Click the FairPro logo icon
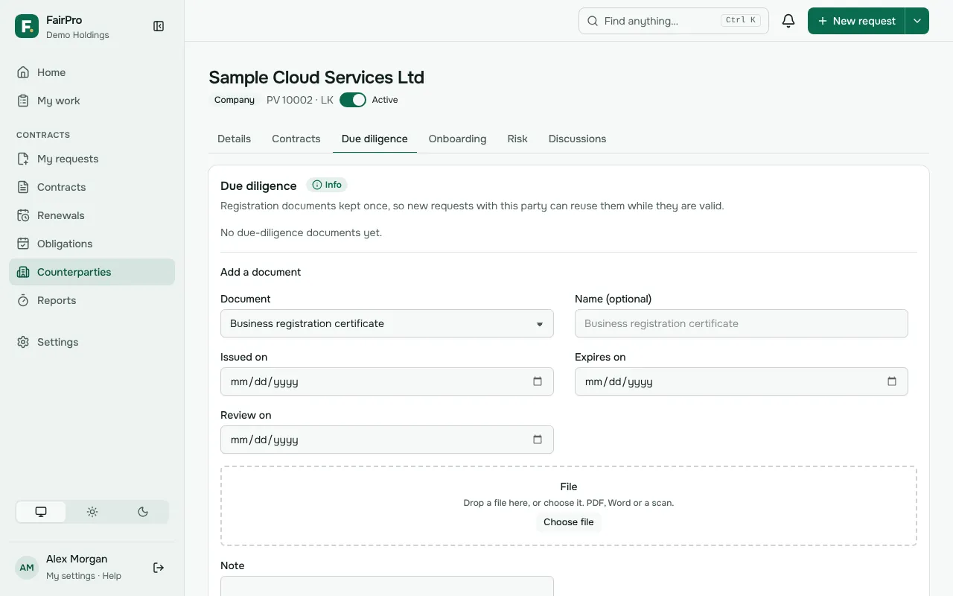 pyautogui.click(x=27, y=26)
